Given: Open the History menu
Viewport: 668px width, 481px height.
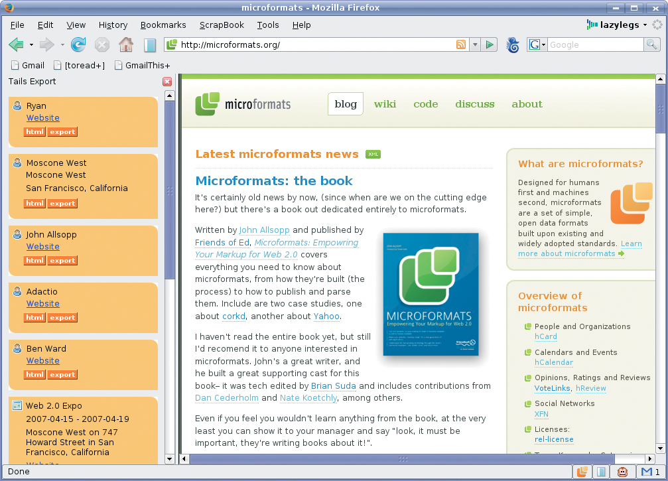Looking at the screenshot, I should [113, 25].
